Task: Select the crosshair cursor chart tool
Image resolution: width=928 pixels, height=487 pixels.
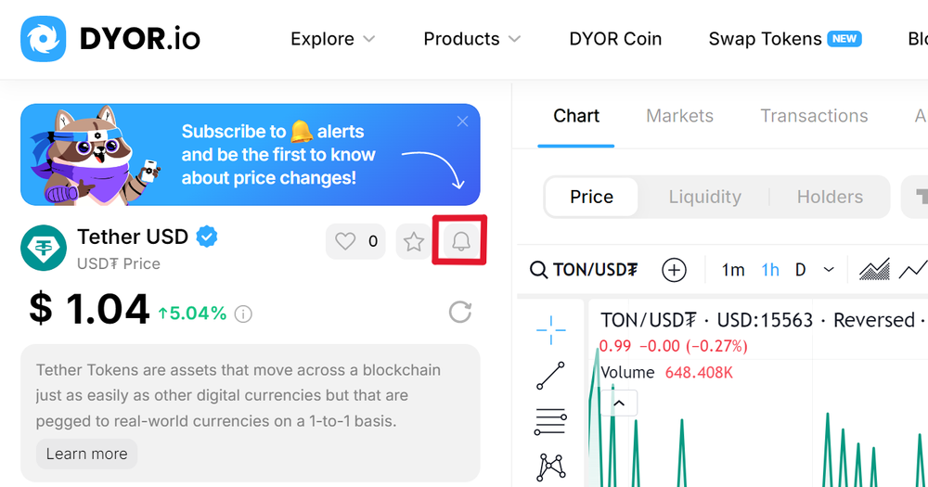Action: 550,330
